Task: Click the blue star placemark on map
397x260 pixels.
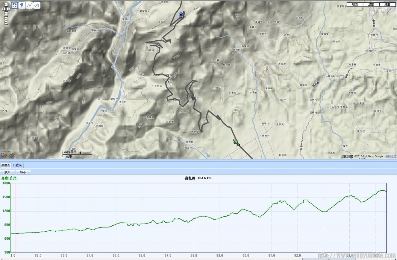Action: click(x=181, y=15)
